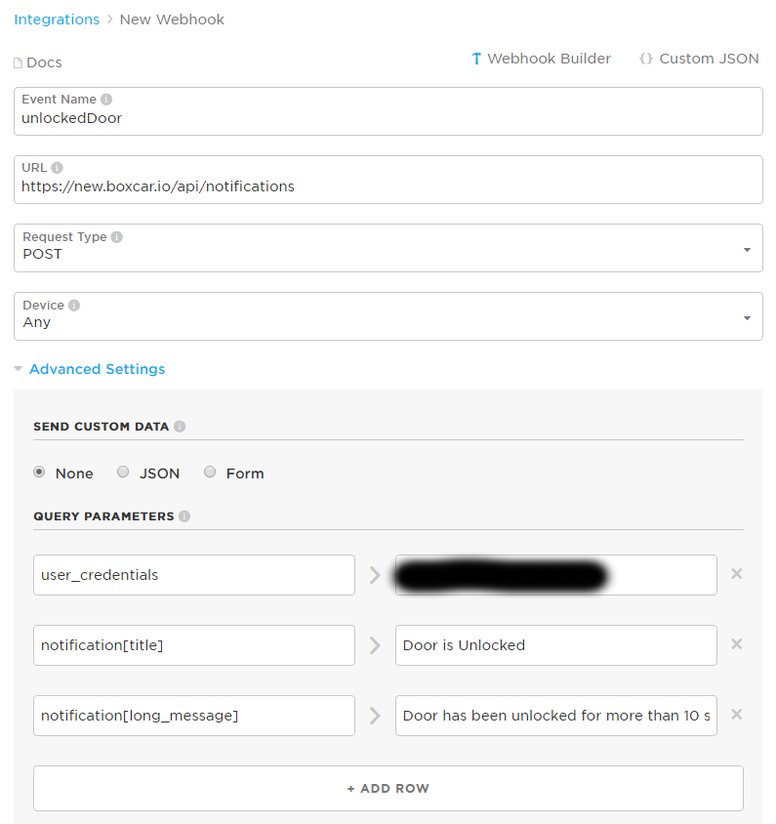Image resolution: width=776 pixels, height=824 pixels.
Task: Click the Request Type info icon
Action: pyautogui.click(x=117, y=237)
